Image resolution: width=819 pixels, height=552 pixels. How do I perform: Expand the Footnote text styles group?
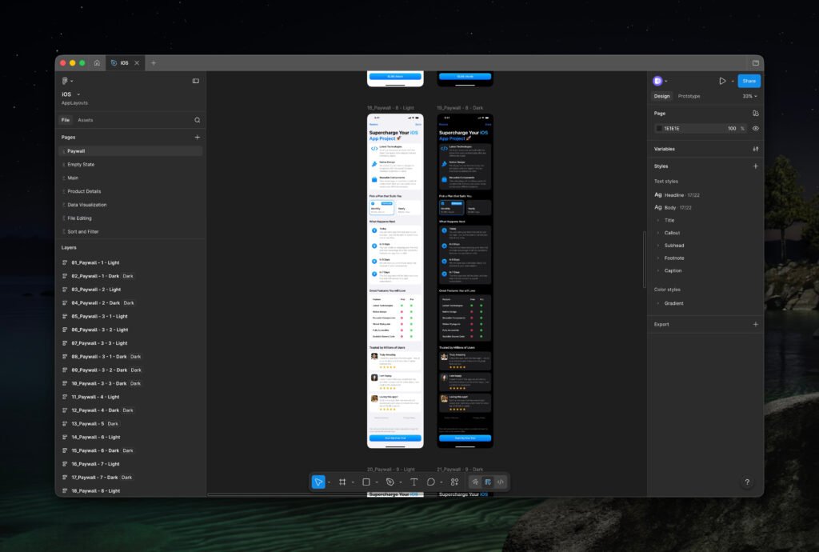coord(657,258)
